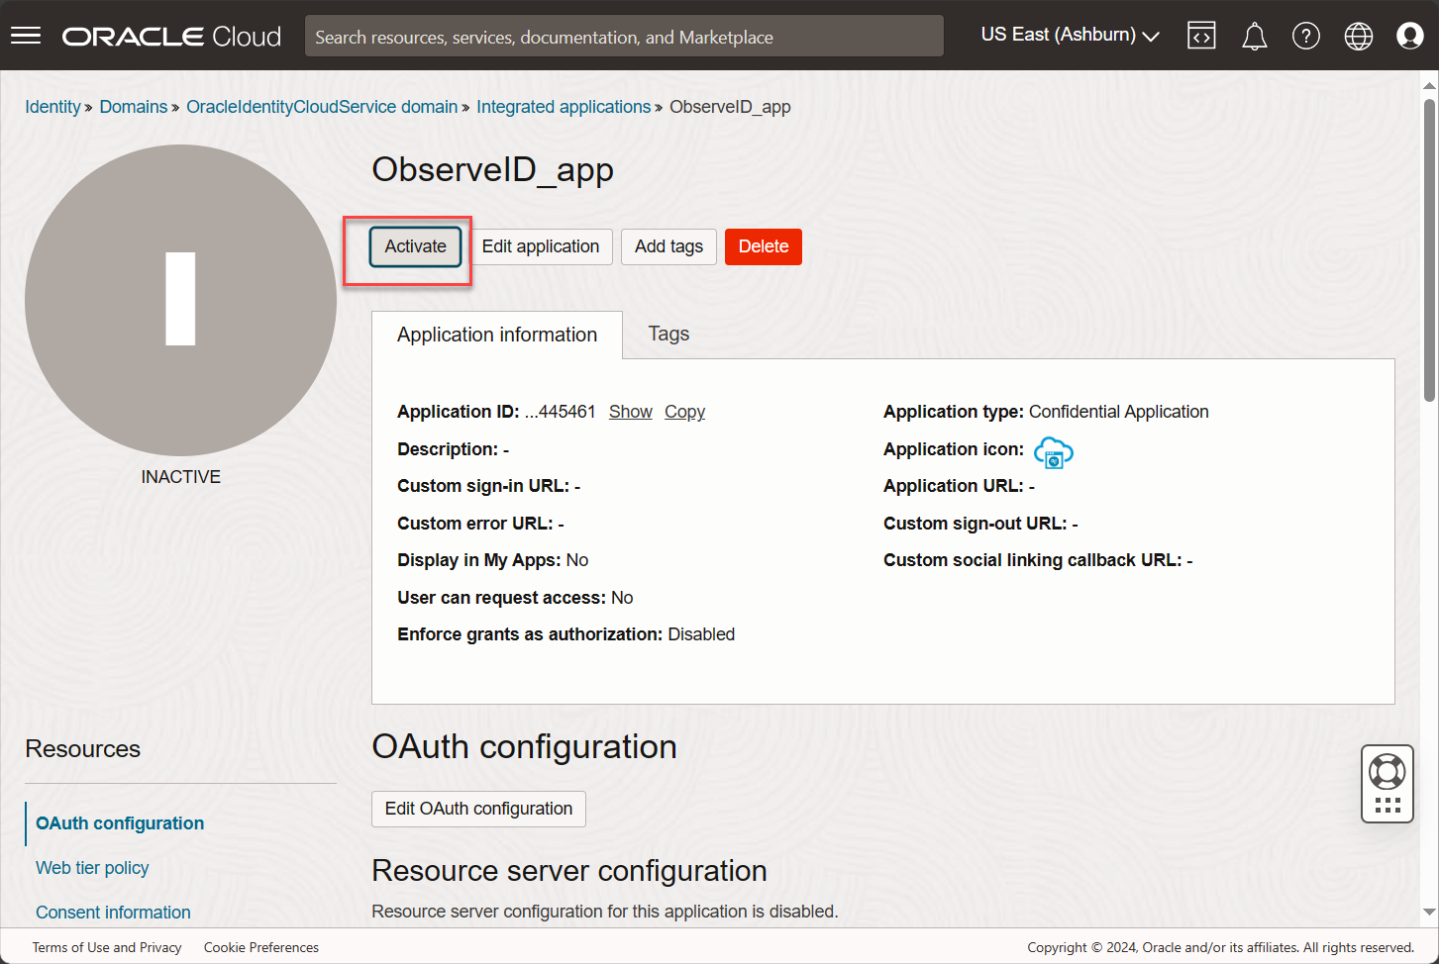This screenshot has height=964, width=1439.
Task: Select the Application information tab
Action: [x=497, y=336]
